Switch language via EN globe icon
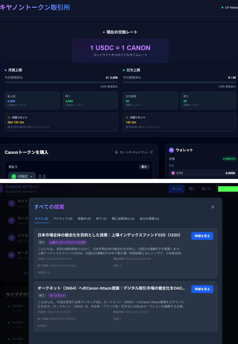The height and width of the screenshot is (344, 238). coord(206,189)
